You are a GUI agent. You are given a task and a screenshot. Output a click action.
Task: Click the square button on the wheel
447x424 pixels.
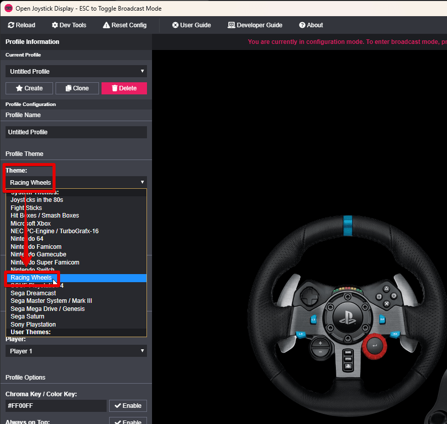point(379,297)
